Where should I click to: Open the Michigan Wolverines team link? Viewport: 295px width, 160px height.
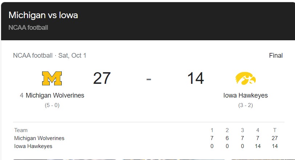tap(55, 95)
